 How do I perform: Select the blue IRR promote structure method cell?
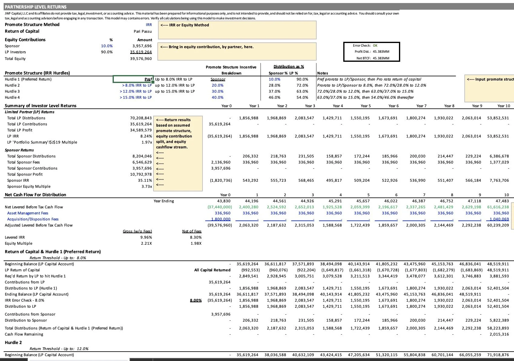coord(149,25)
